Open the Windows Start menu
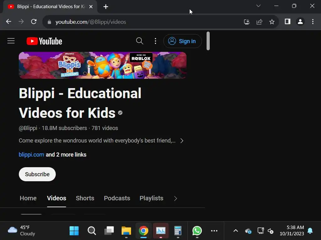This screenshot has height=240, width=321. click(x=74, y=231)
